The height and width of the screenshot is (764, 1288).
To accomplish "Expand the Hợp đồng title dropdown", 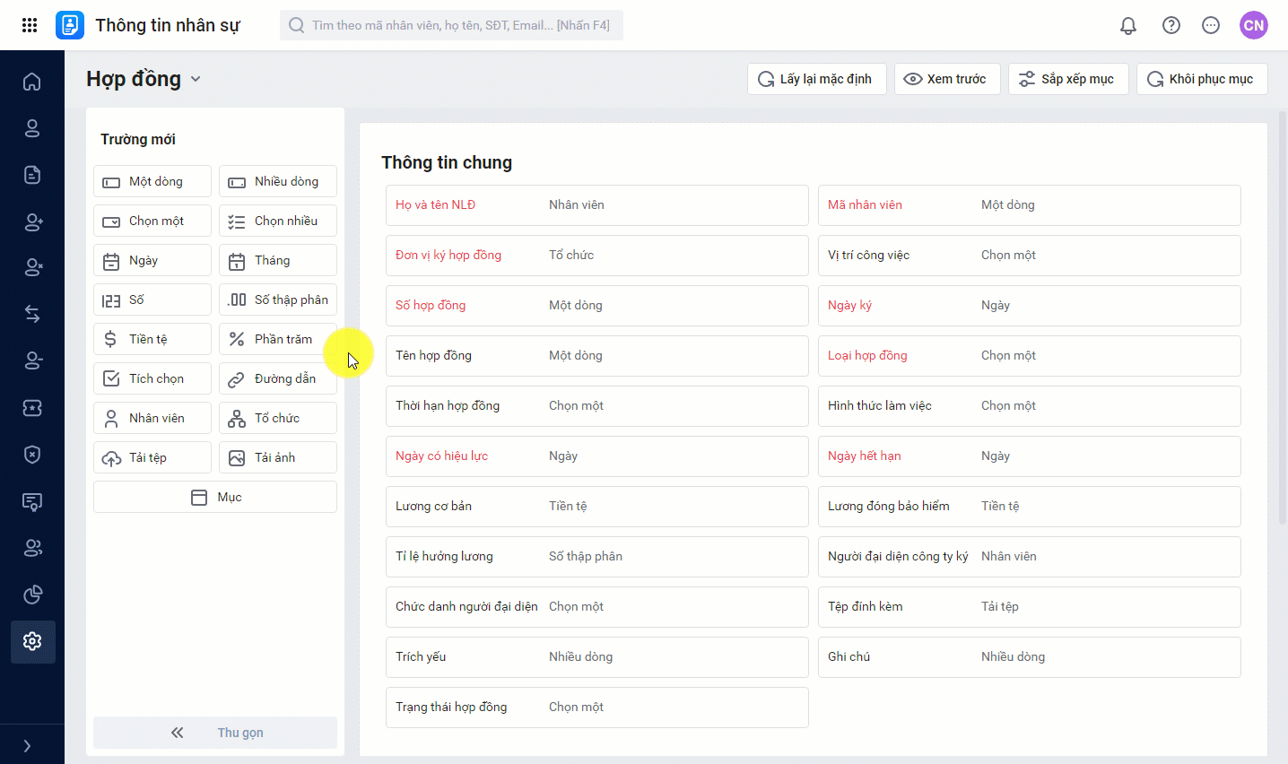I will click(x=196, y=79).
